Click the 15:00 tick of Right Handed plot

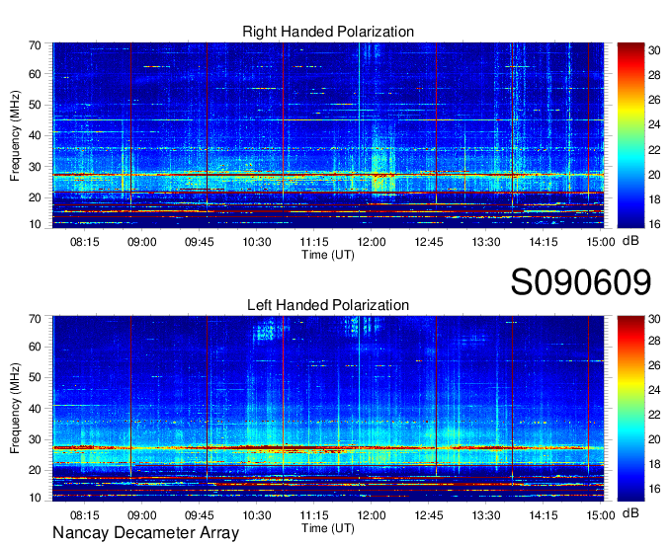tap(601, 242)
